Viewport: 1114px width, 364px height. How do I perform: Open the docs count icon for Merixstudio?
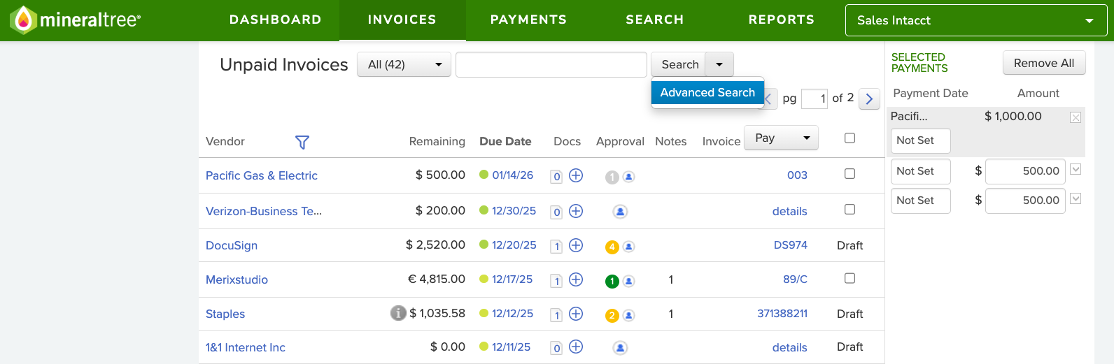coord(556,281)
